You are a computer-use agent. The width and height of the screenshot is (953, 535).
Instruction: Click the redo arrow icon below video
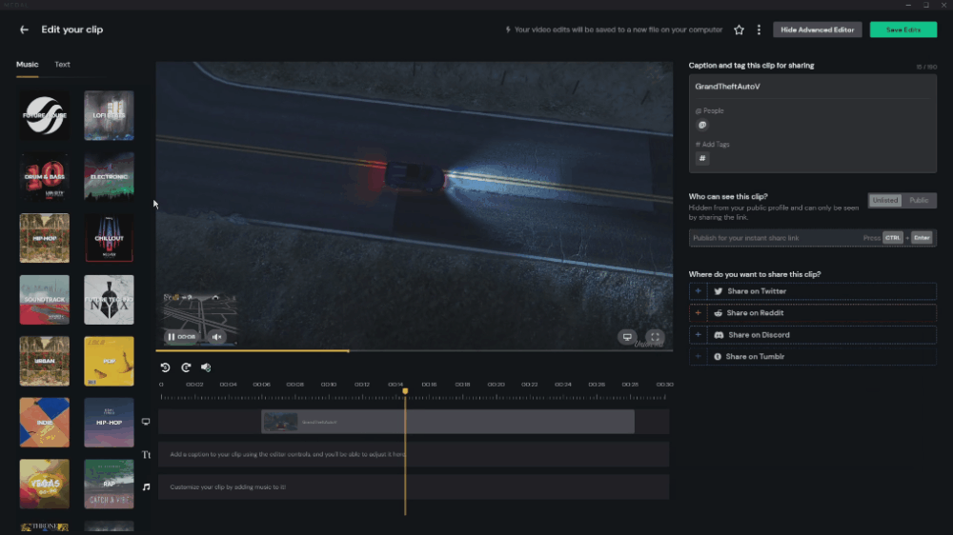pyautogui.click(x=186, y=367)
